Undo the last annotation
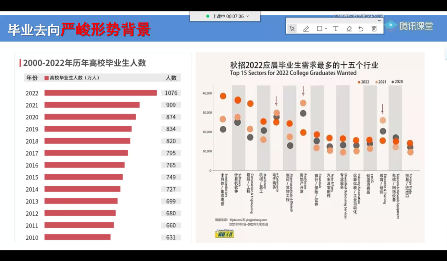This screenshot has height=261, width=447. (x=361, y=29)
